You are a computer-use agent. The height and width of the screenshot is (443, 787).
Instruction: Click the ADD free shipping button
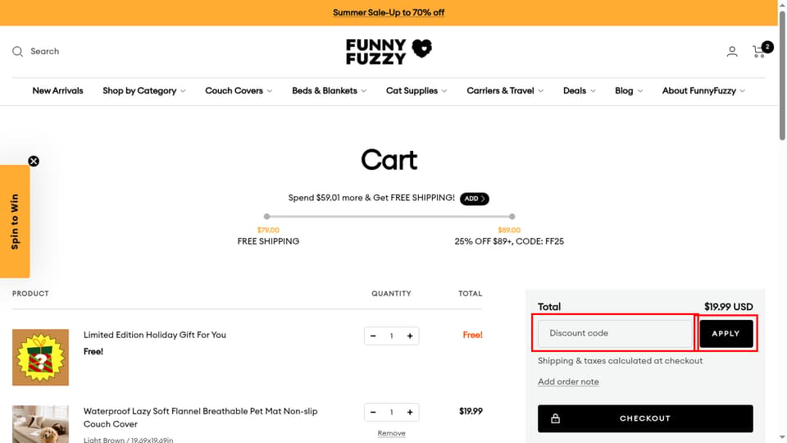point(475,199)
